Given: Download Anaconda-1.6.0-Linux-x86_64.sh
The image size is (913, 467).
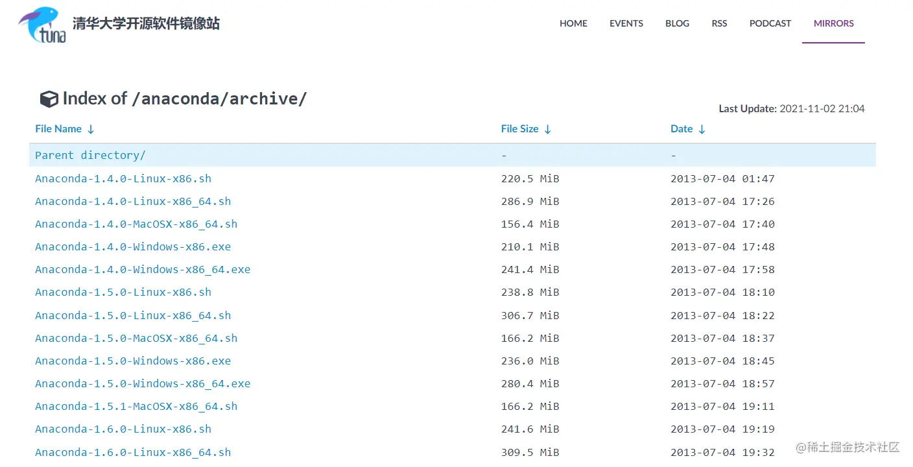Looking at the screenshot, I should click(133, 452).
